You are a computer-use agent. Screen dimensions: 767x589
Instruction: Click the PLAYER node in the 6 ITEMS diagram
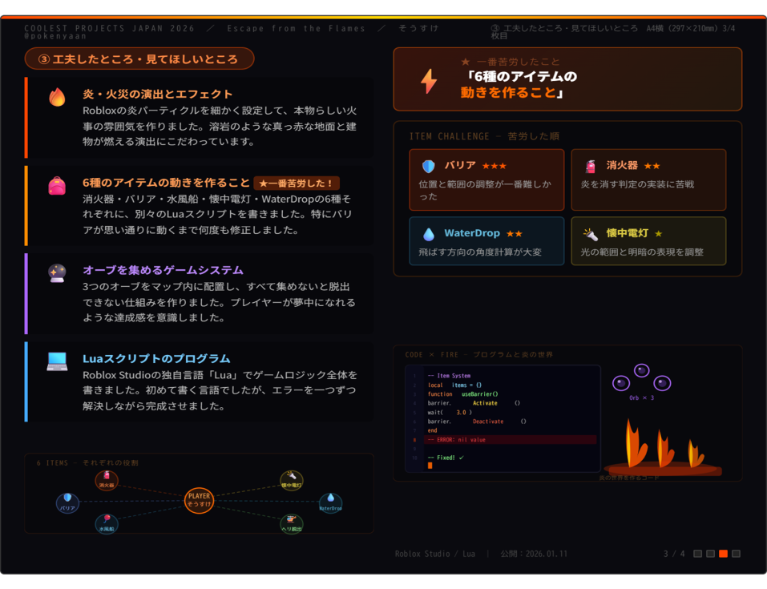click(x=199, y=502)
